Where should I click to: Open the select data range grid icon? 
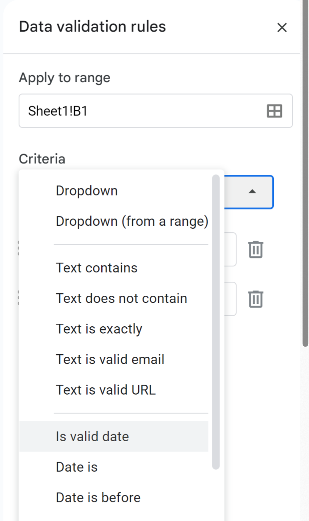tap(275, 111)
